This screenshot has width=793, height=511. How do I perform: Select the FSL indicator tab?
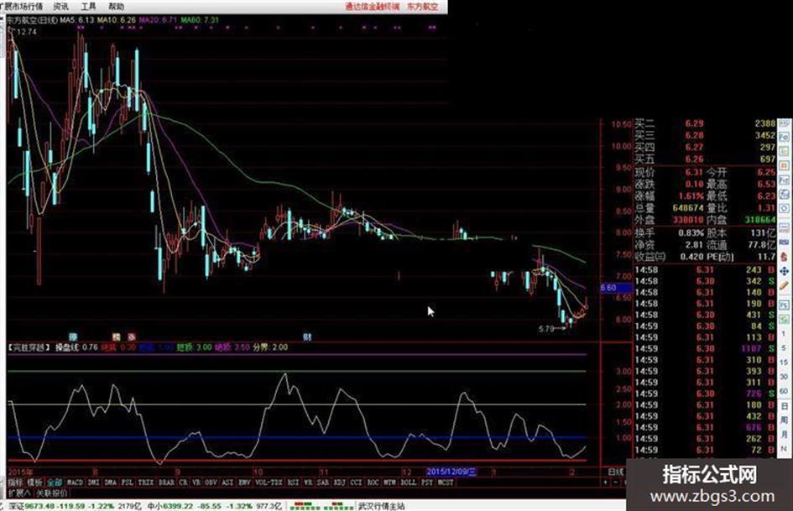pos(128,482)
